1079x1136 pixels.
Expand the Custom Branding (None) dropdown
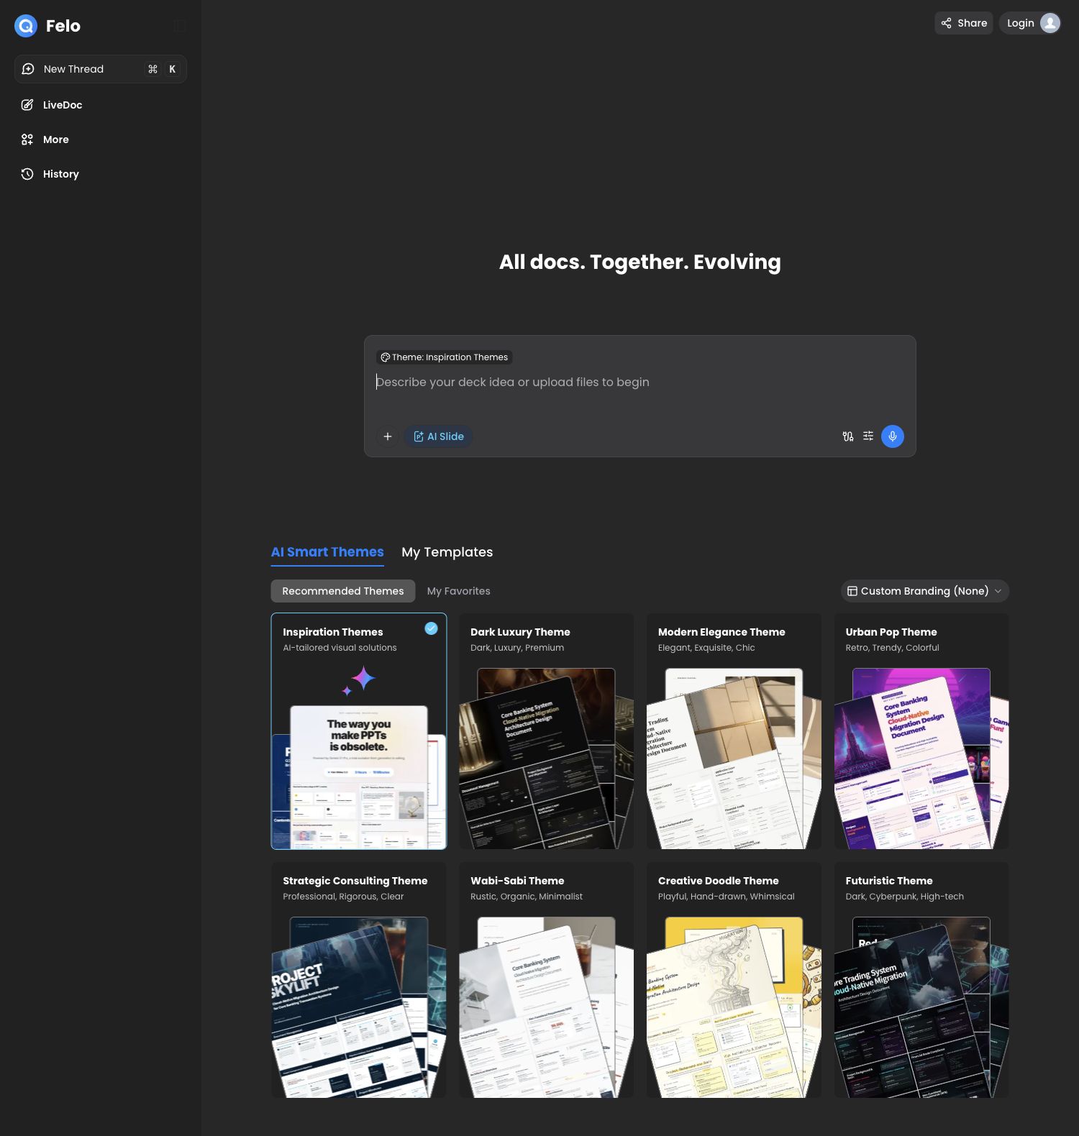pos(925,591)
